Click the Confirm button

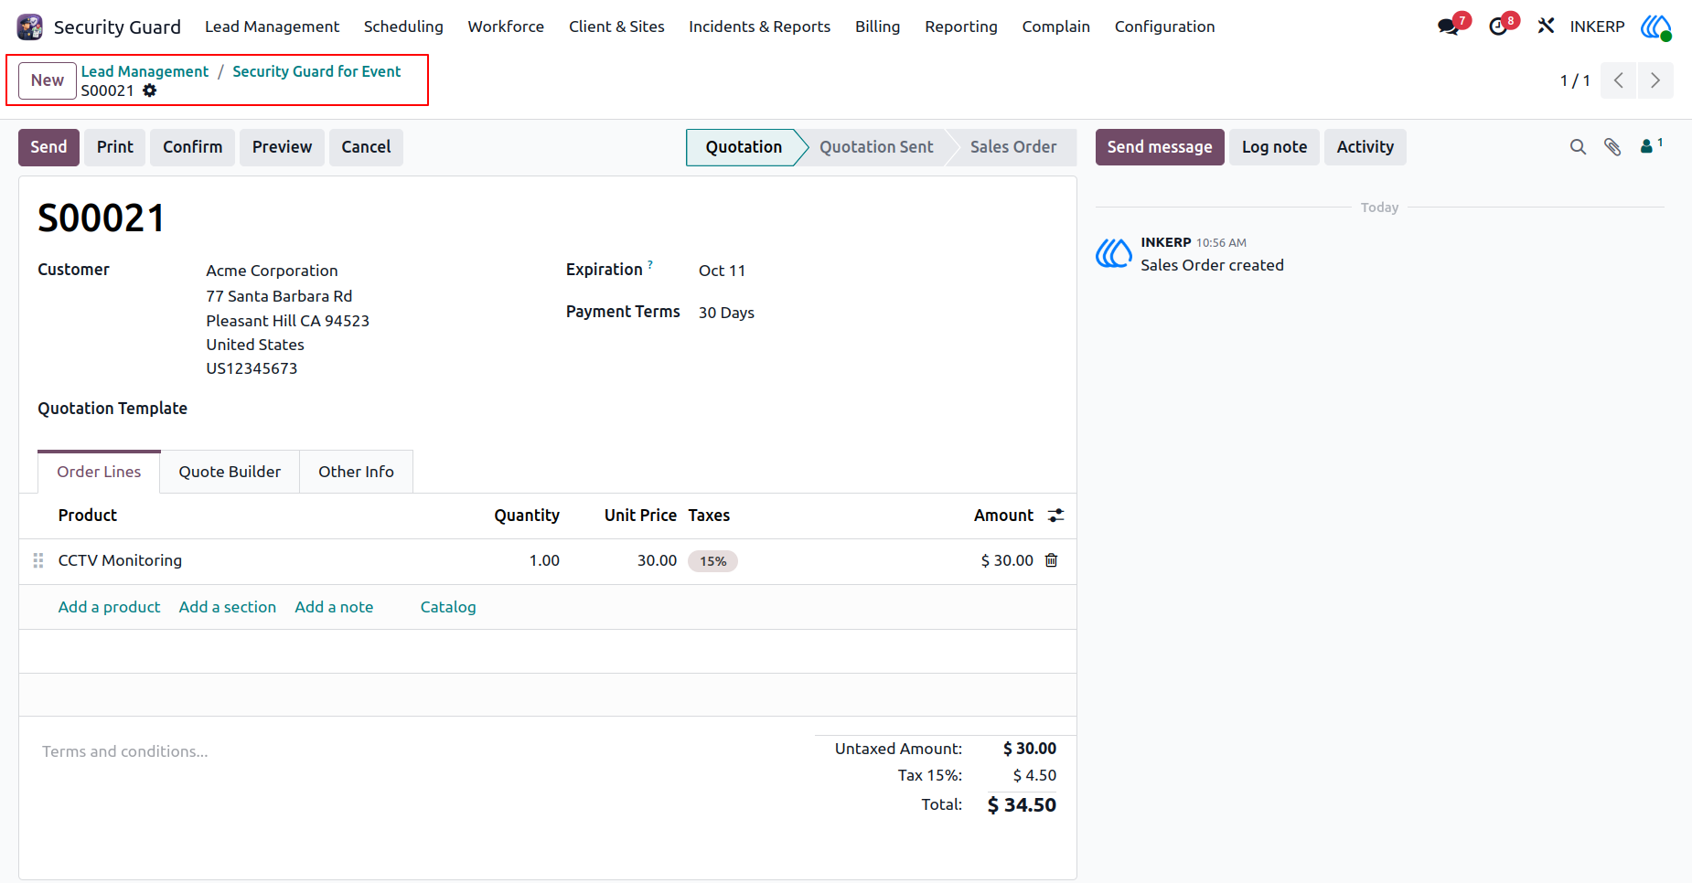tap(192, 147)
